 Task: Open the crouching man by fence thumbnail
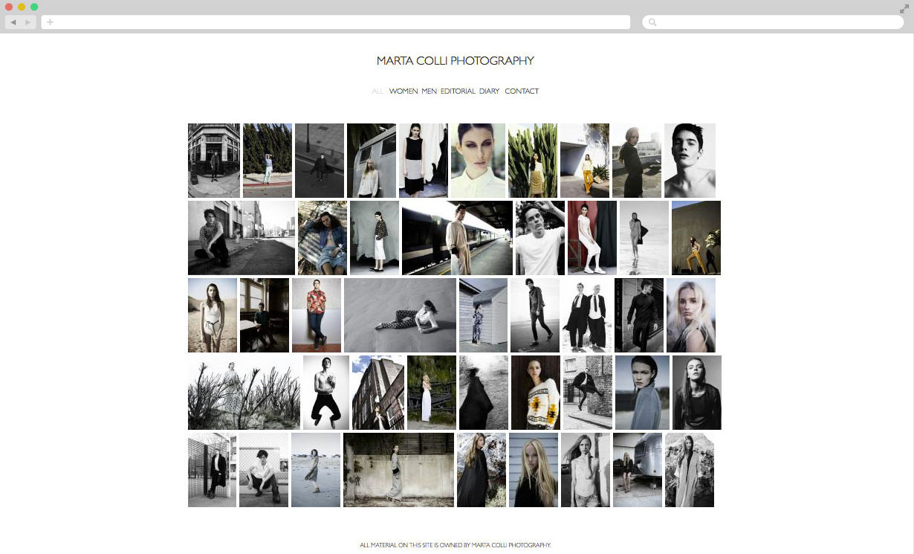pos(264,470)
